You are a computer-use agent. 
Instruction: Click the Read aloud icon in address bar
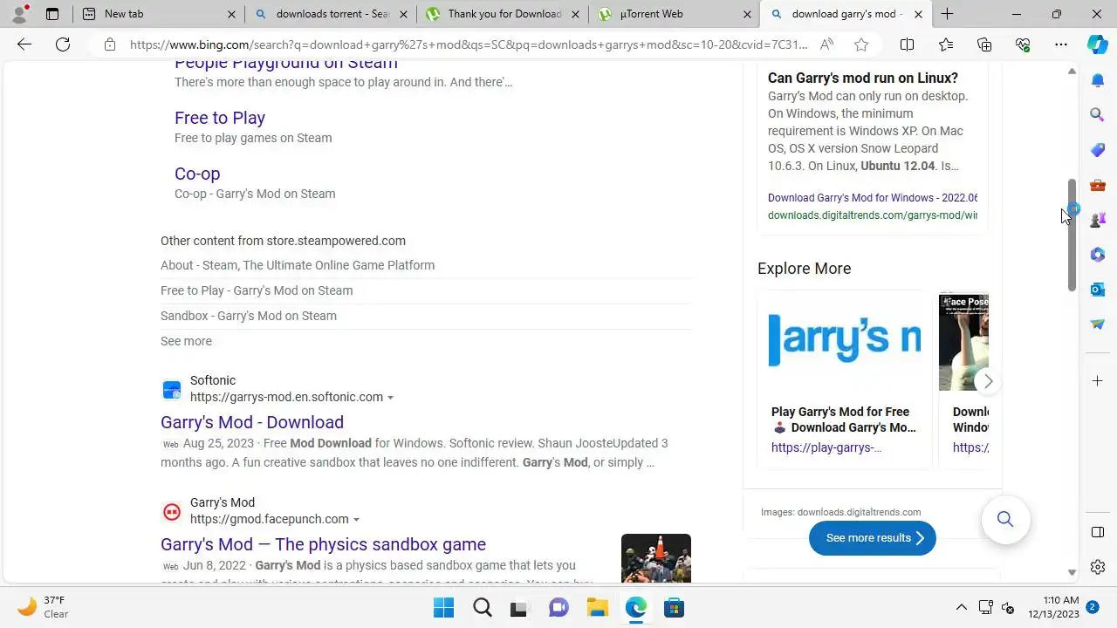(x=826, y=44)
